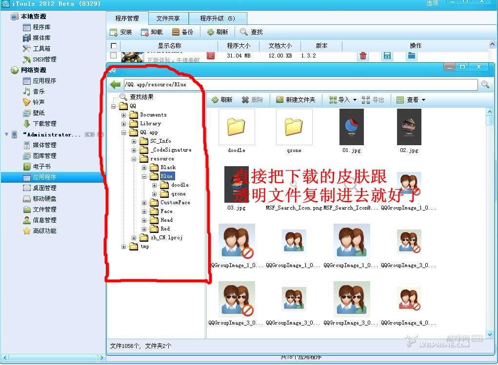Collapse the QQ.app tree node
Screen dimensions: 498x365
pos(124,133)
